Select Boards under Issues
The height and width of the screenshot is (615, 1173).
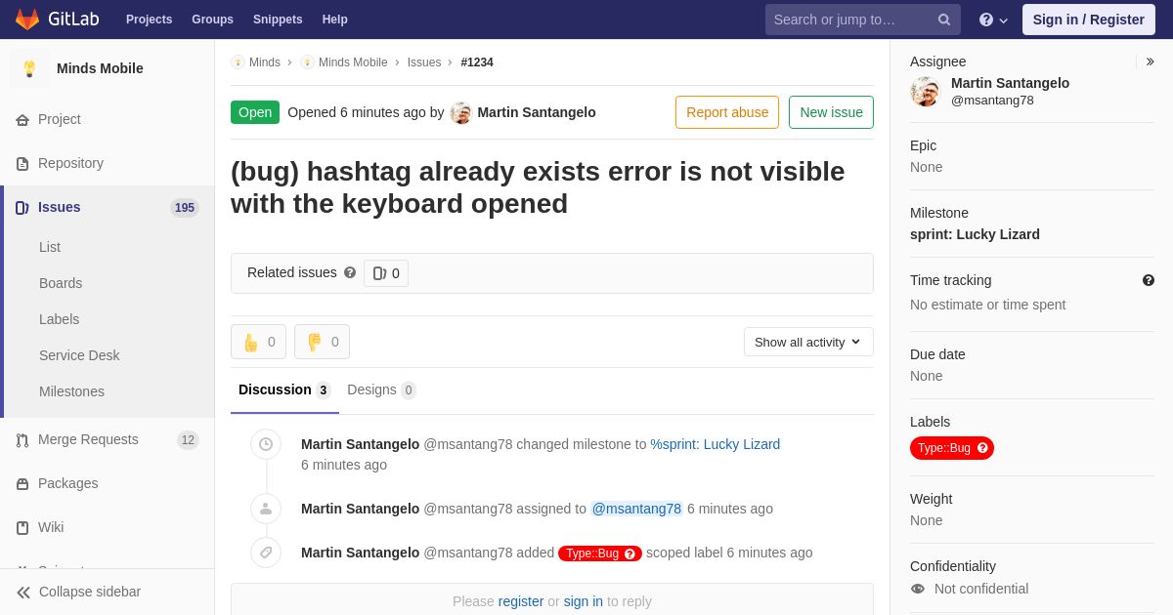[61, 283]
